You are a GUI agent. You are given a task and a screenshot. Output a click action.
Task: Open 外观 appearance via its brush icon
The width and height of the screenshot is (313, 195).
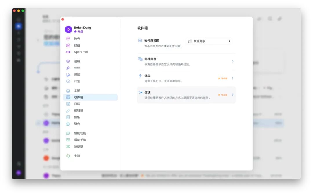(68, 68)
